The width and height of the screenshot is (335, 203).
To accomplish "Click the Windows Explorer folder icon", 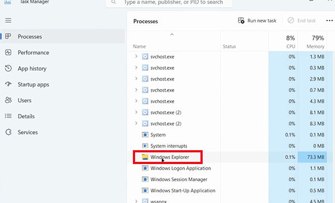I will (145, 157).
